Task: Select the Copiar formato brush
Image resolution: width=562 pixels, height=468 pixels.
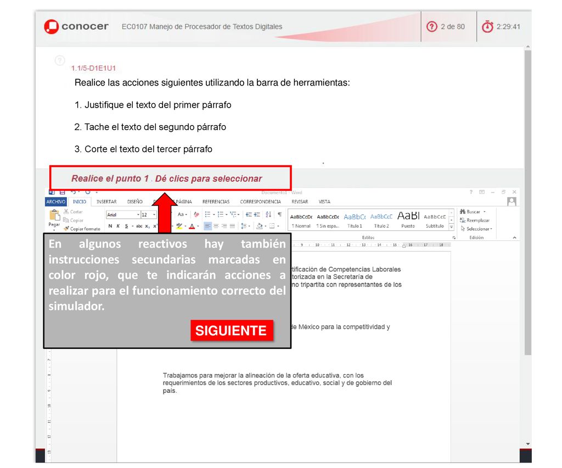Action: point(82,229)
